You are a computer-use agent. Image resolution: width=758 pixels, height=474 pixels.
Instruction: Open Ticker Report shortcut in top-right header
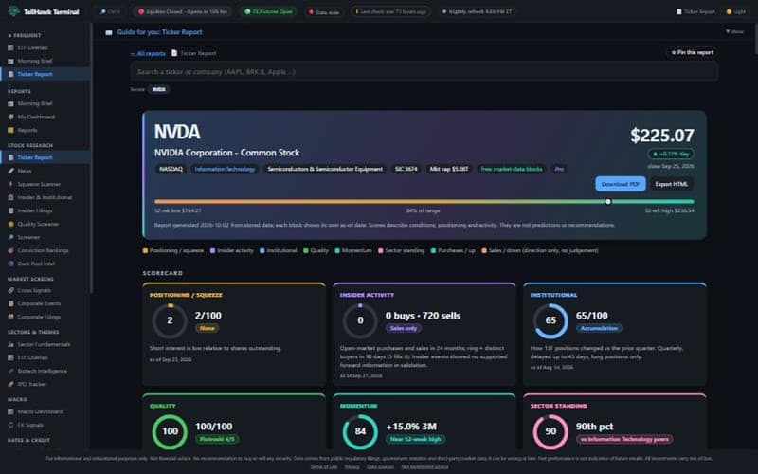point(695,11)
